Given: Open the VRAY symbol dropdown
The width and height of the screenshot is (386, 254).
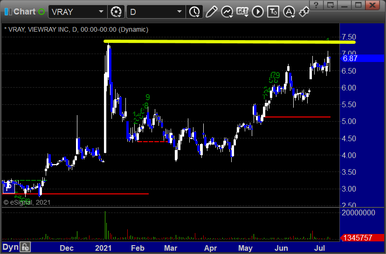Looking at the screenshot, I should 101,12.
